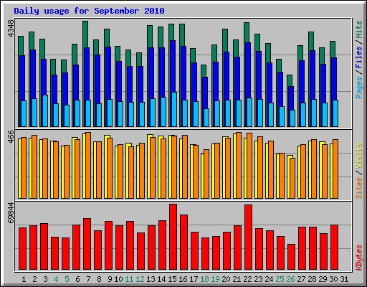Click the green Hits bar for day 26
This screenshot has width=367, height=287.
[290, 80]
